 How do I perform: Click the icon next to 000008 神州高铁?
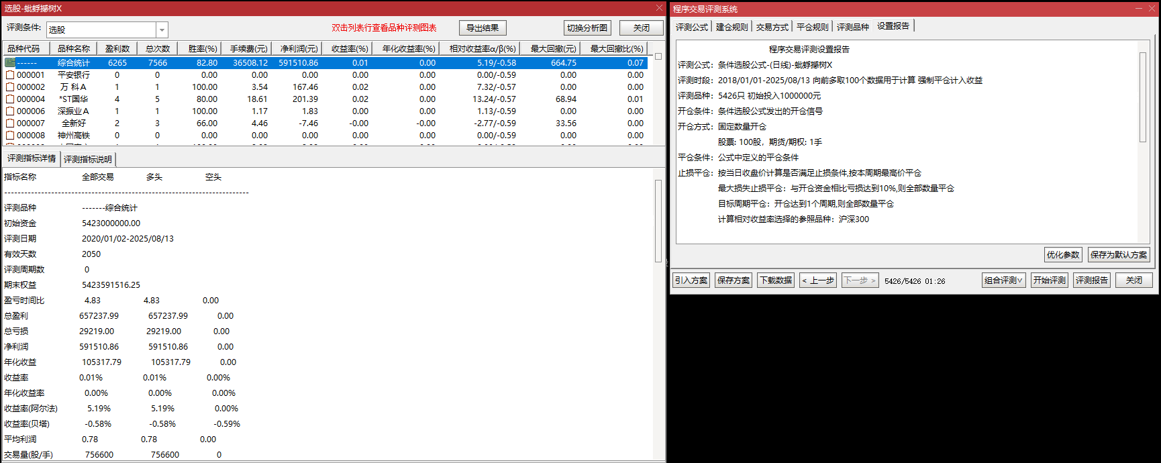(x=10, y=136)
